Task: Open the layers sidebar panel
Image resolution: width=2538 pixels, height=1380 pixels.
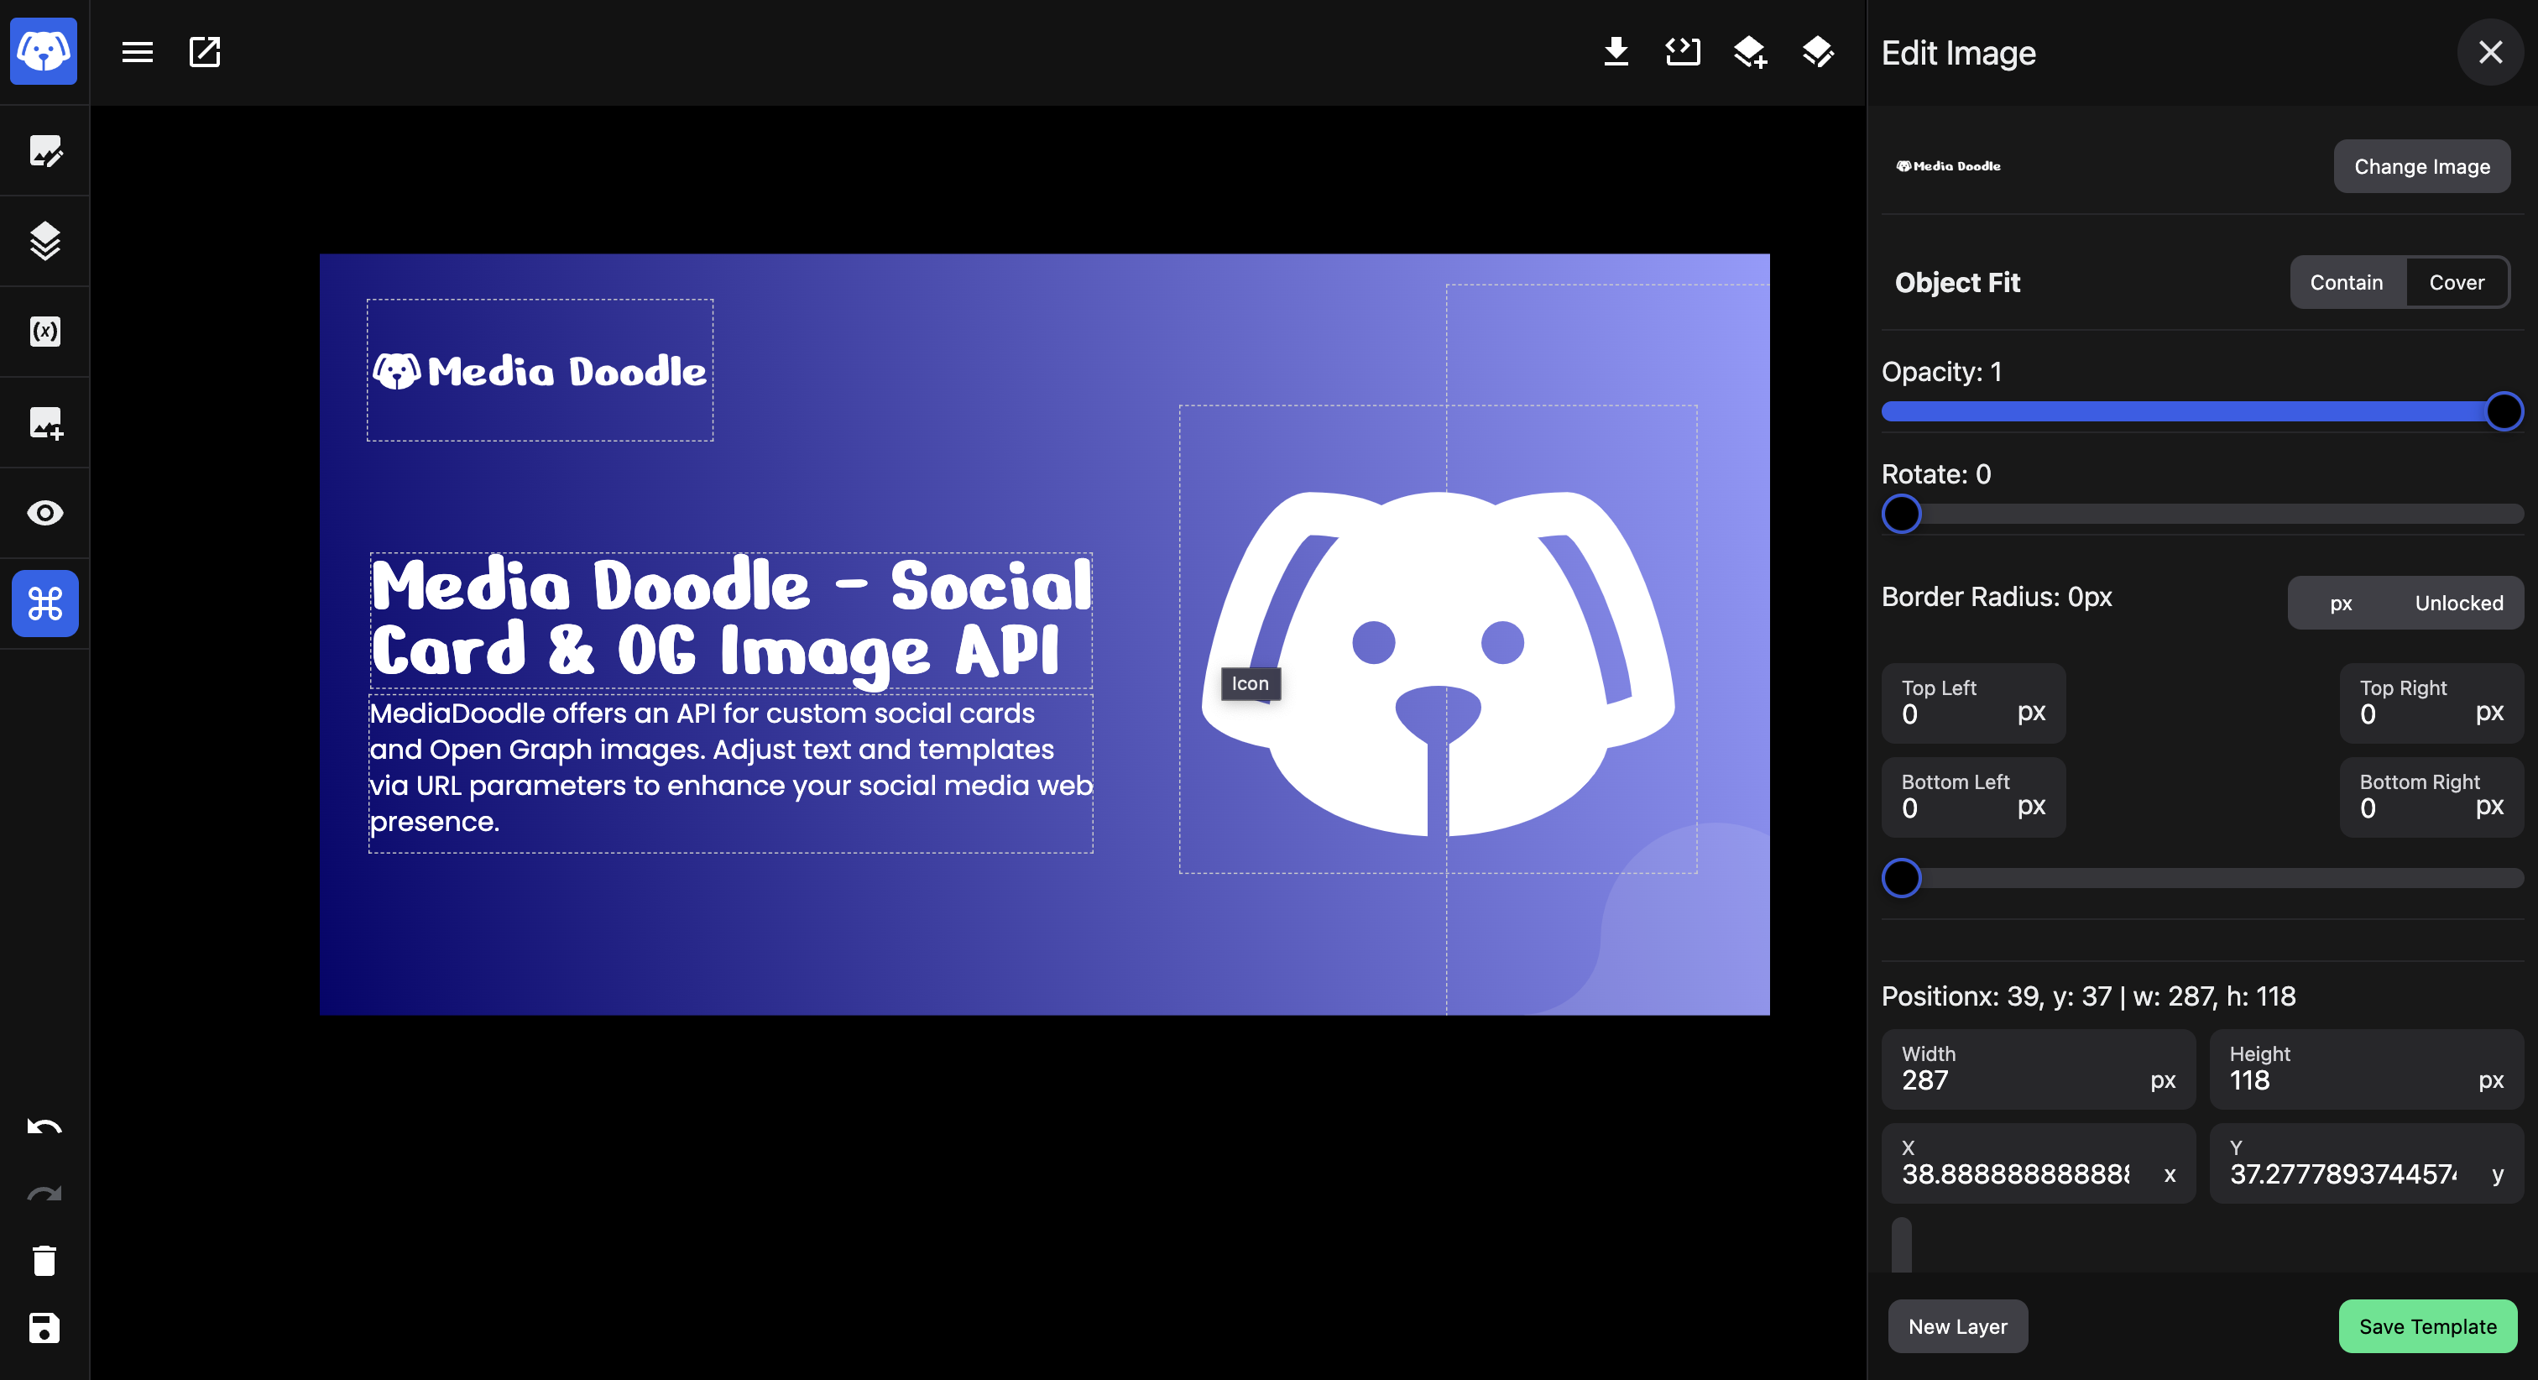Action: pyautogui.click(x=44, y=241)
